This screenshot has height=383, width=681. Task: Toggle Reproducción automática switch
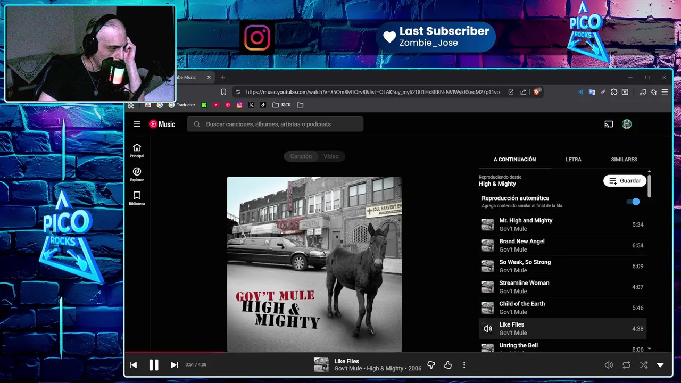(x=633, y=202)
